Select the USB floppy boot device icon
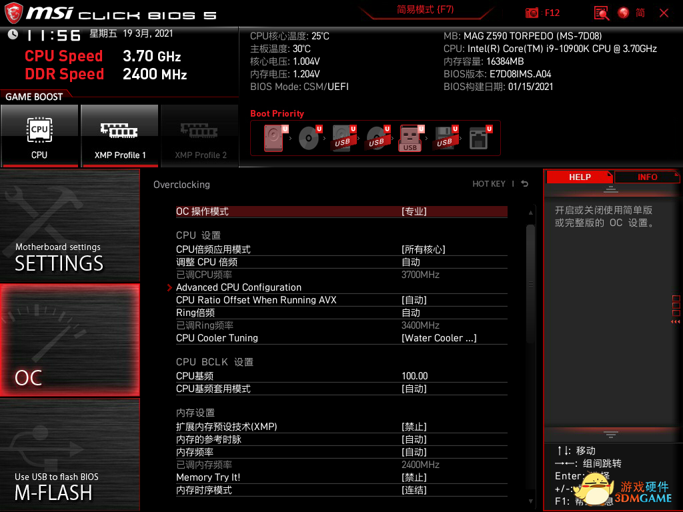This screenshot has width=683, height=512. pyautogui.click(x=445, y=138)
